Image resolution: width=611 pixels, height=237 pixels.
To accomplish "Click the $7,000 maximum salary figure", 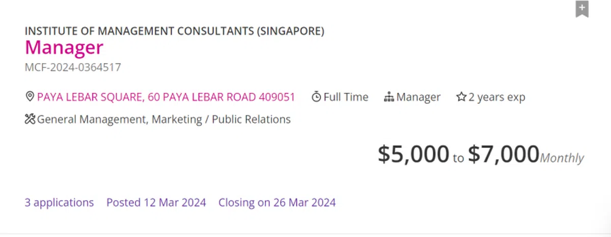I will (x=503, y=154).
